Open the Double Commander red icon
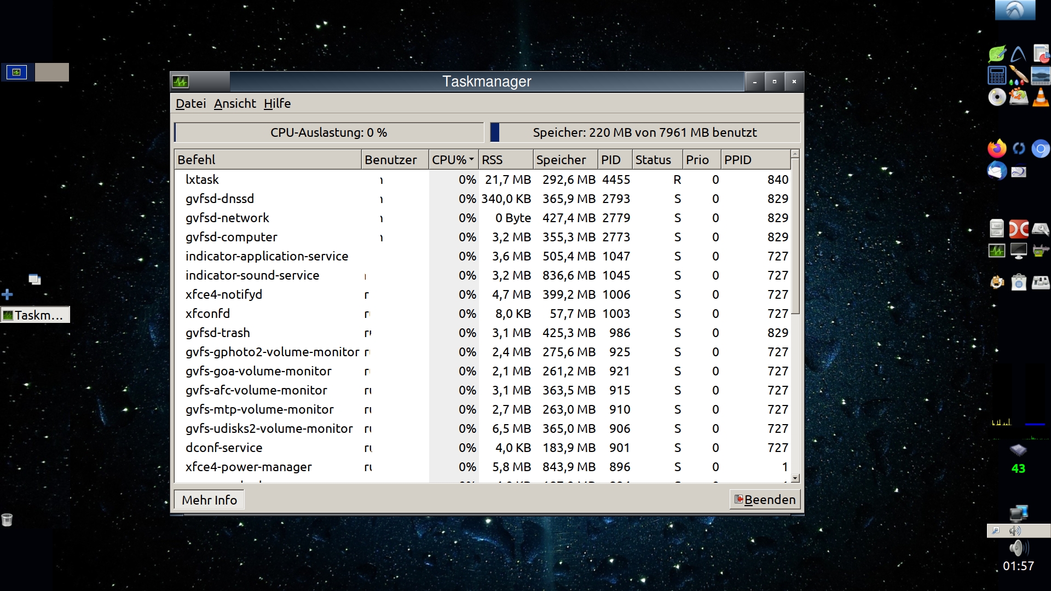The image size is (1051, 591). [1018, 228]
